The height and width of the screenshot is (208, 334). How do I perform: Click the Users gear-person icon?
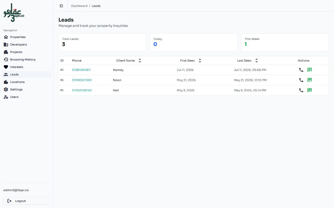6,97
